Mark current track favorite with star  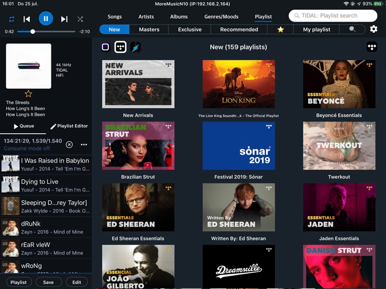28,93
